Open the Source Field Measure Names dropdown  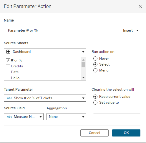(24, 117)
